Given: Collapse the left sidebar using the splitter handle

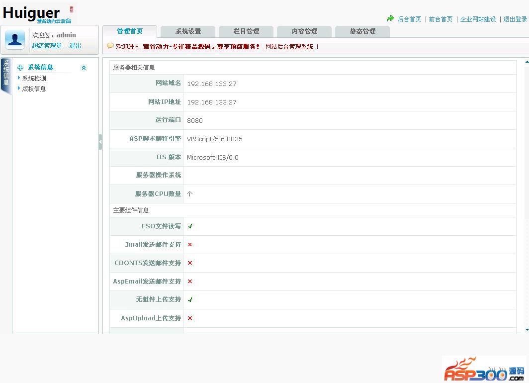Looking at the screenshot, I should [100, 142].
